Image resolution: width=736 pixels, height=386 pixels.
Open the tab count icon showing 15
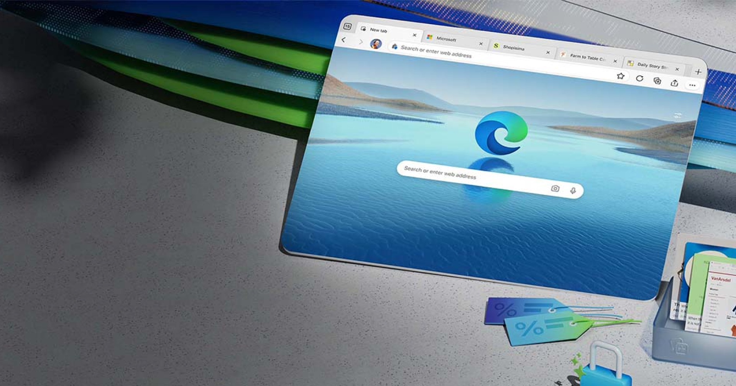click(x=347, y=26)
